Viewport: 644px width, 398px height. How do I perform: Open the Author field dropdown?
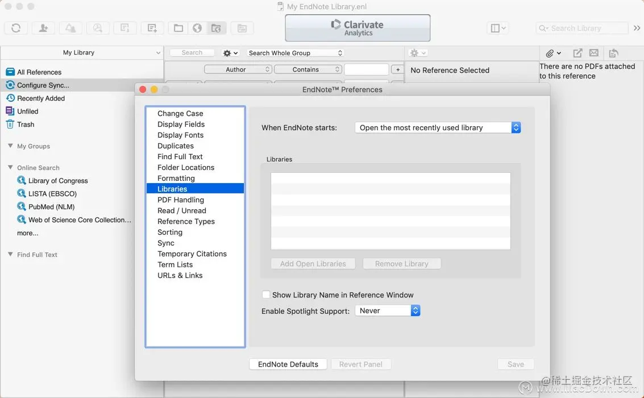pos(238,69)
